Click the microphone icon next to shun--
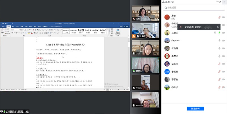Image resolution: width=227 pixels, height=114 pixels. coord(219,41)
